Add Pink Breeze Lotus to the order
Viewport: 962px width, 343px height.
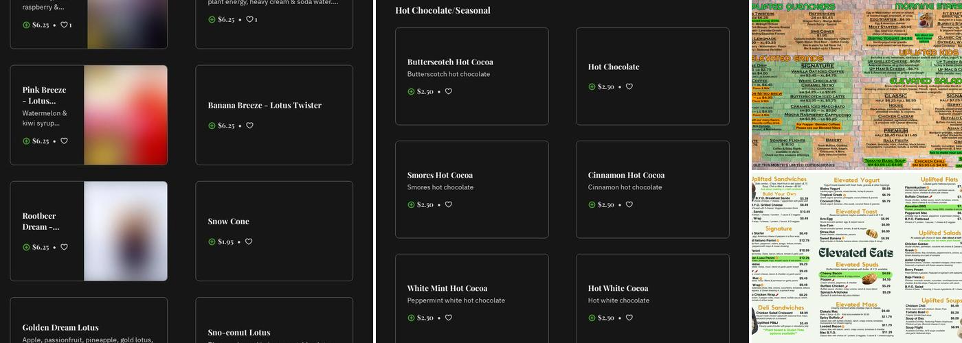pos(27,141)
